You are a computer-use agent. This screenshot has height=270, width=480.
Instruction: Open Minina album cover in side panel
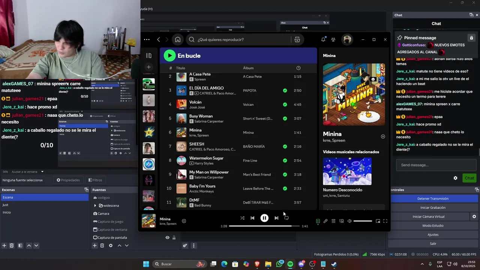[354, 94]
